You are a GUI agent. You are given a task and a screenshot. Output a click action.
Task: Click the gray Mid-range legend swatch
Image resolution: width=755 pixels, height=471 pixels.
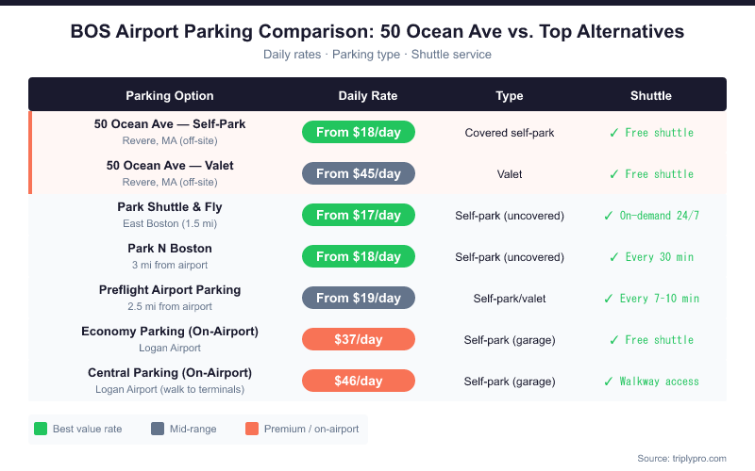coord(158,430)
